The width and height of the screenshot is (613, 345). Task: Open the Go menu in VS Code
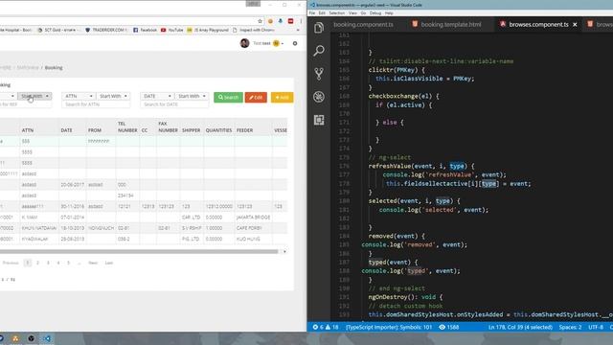363,12
